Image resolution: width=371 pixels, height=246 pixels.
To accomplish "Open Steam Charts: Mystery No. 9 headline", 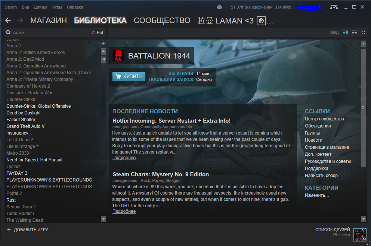I will tap(161, 174).
